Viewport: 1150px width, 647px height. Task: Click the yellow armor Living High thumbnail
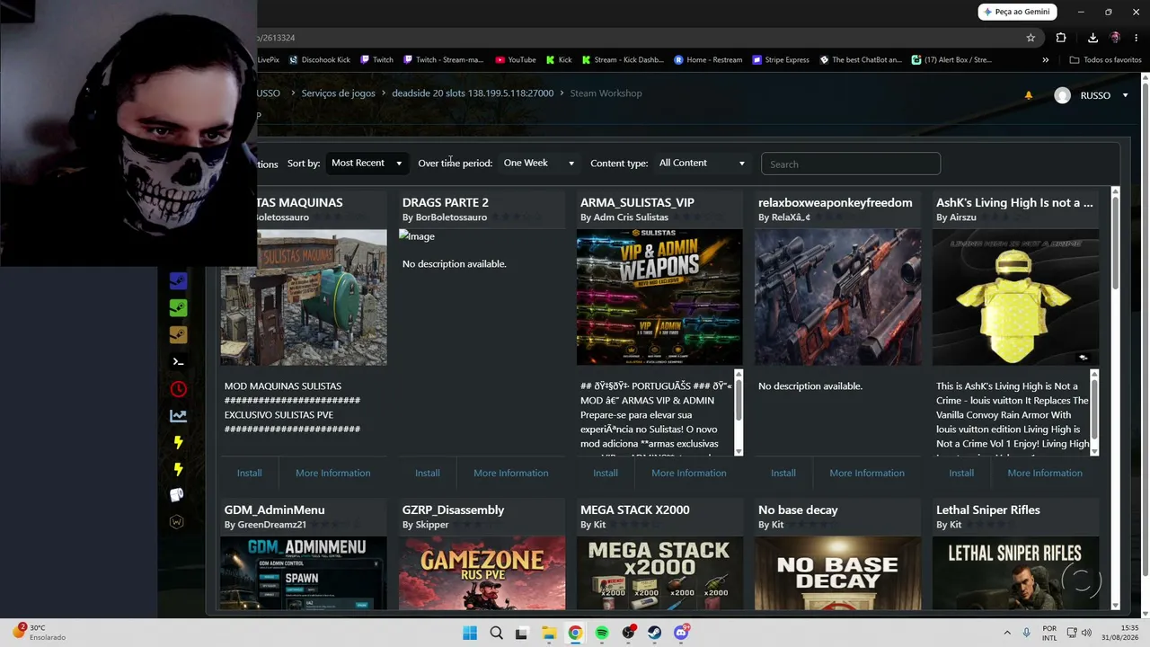1015,297
